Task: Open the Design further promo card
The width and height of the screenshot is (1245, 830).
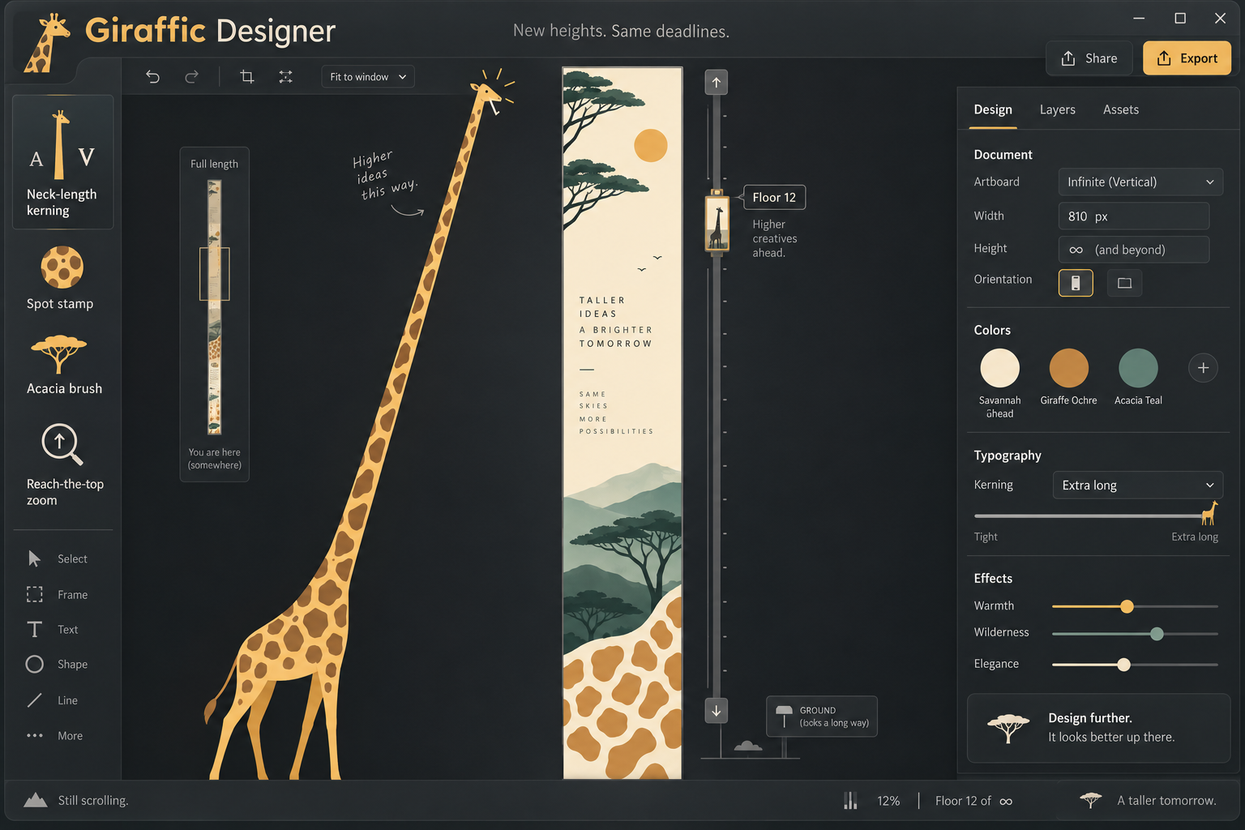Action: point(1099,728)
